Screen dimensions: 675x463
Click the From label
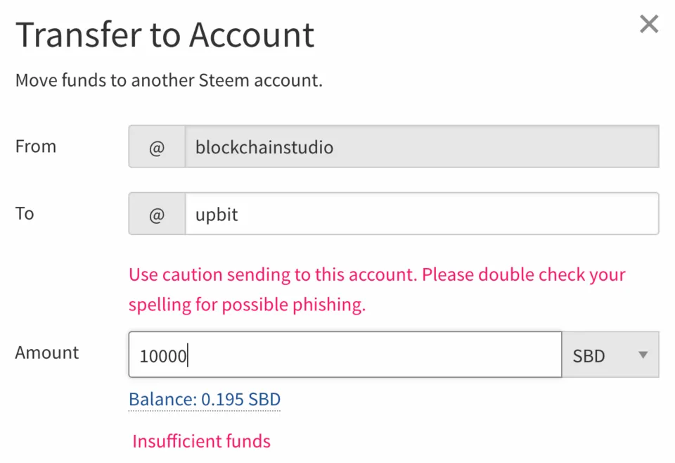click(35, 146)
